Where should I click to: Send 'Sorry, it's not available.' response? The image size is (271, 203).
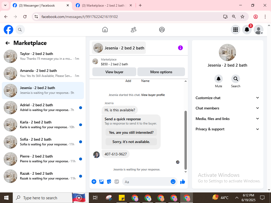point(131,142)
